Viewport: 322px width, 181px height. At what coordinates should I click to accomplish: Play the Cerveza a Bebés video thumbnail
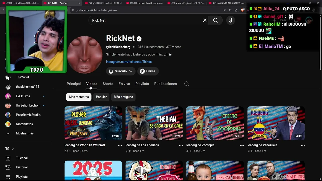215,171
